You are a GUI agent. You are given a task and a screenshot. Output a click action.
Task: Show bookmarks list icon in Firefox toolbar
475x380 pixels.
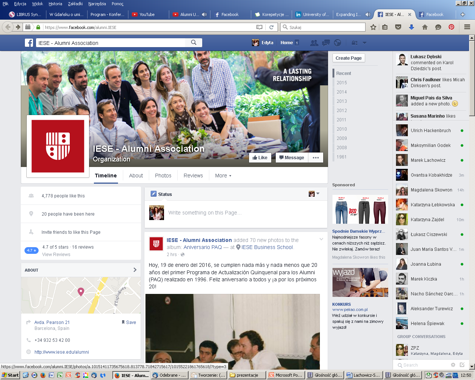pyautogui.click(x=385, y=27)
